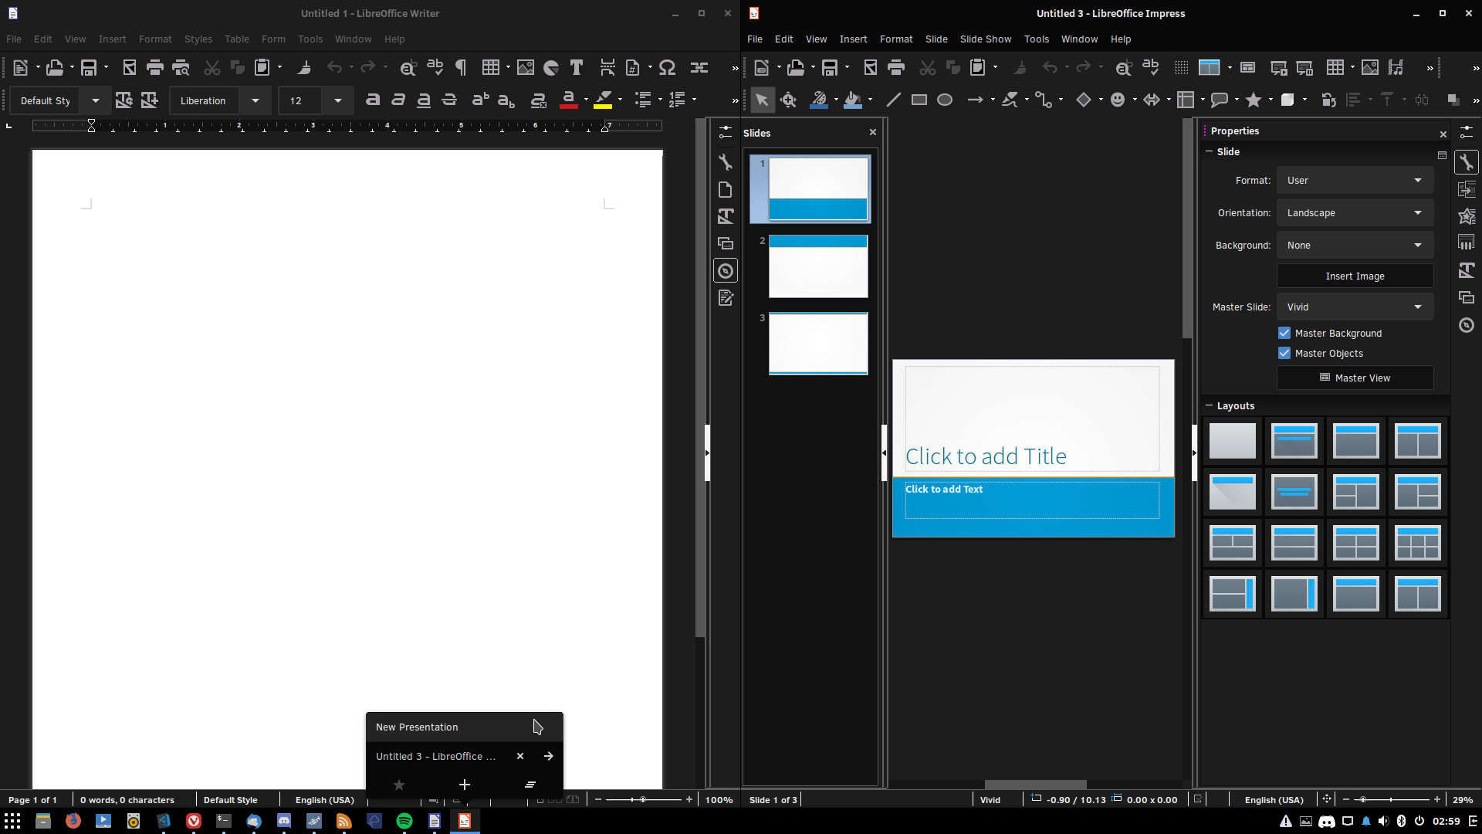Open Spotify from the taskbar

pyautogui.click(x=404, y=821)
